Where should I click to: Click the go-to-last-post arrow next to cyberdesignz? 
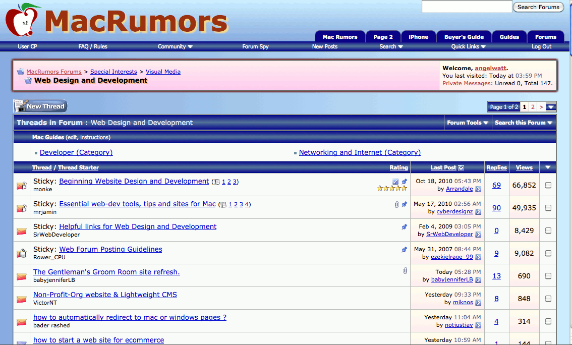478,211
